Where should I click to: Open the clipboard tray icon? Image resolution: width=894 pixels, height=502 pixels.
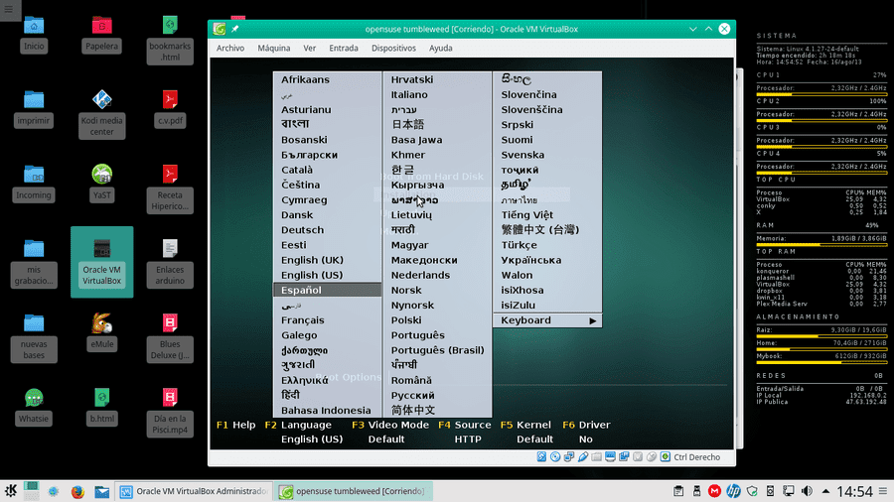[x=678, y=491]
